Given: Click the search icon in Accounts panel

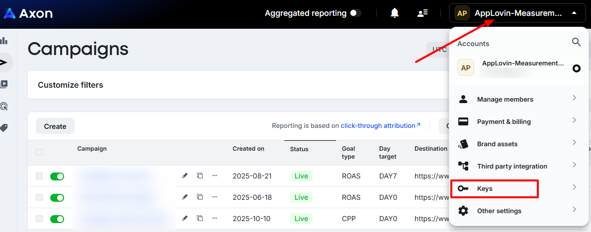Looking at the screenshot, I should (576, 42).
